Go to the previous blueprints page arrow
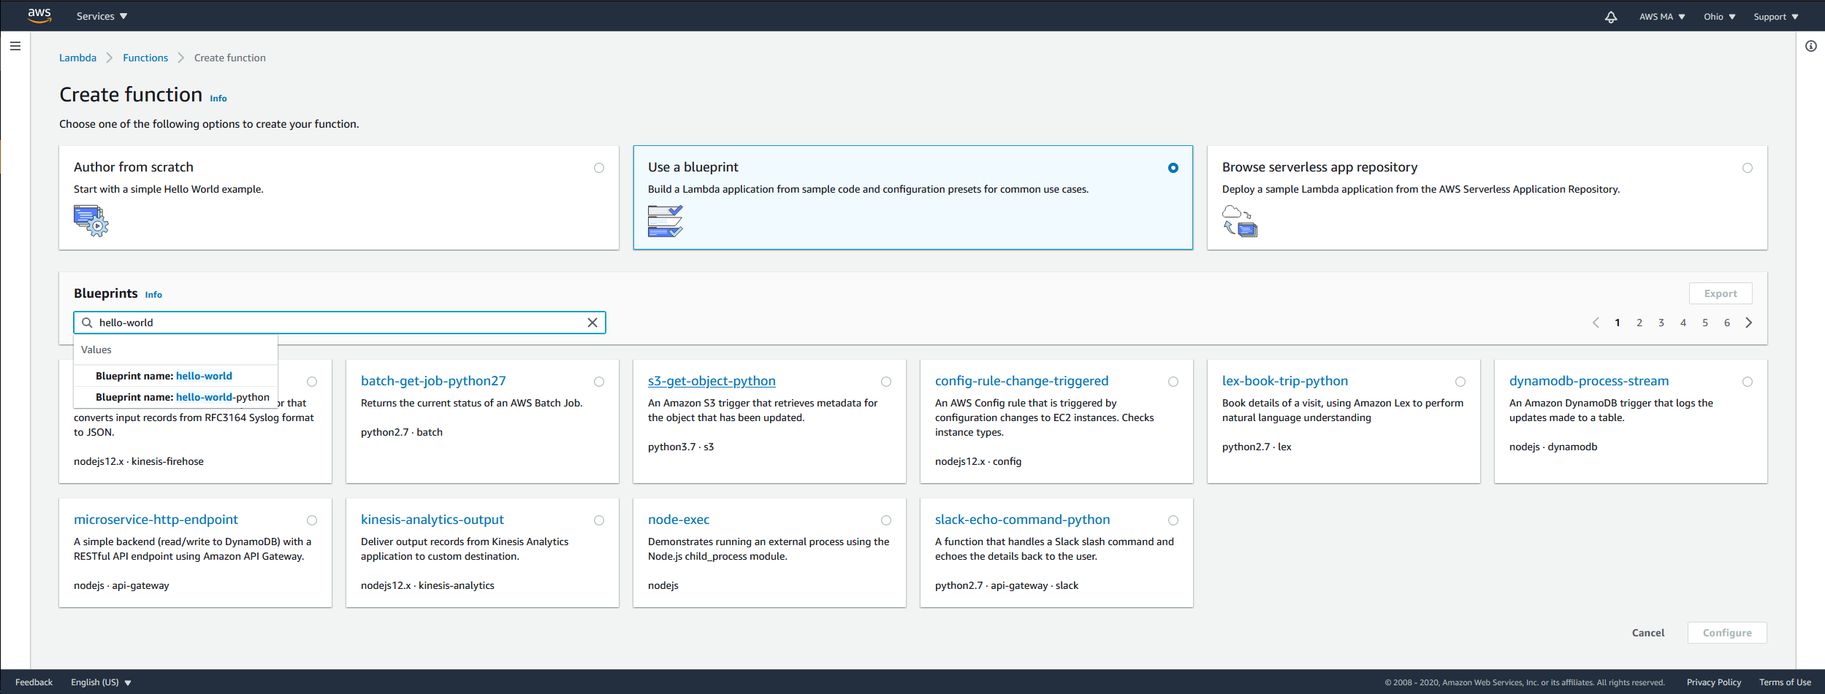The height and width of the screenshot is (694, 1825). 1596,323
